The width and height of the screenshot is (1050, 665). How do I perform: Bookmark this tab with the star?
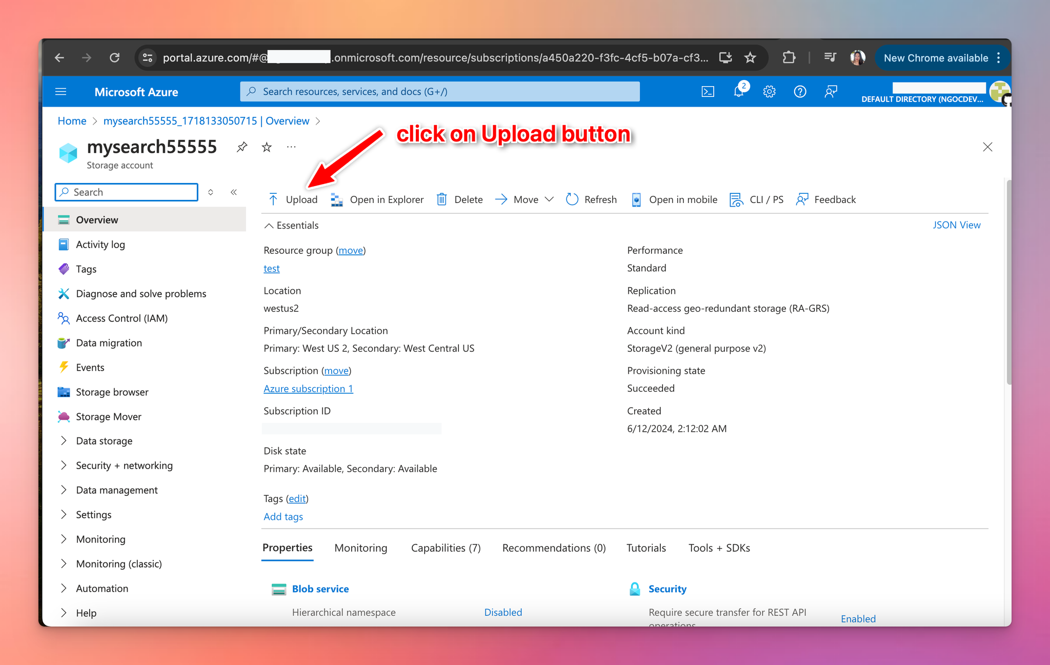click(750, 57)
